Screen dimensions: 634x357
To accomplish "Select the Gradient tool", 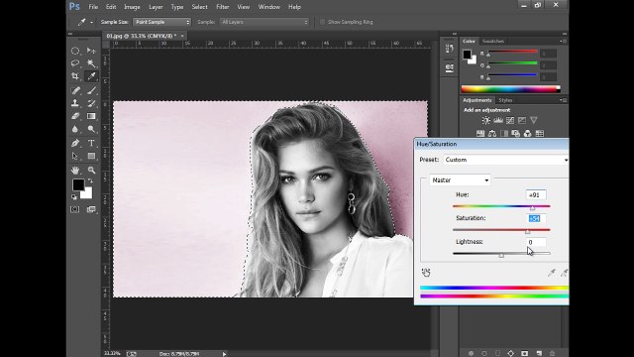I will click(x=91, y=116).
